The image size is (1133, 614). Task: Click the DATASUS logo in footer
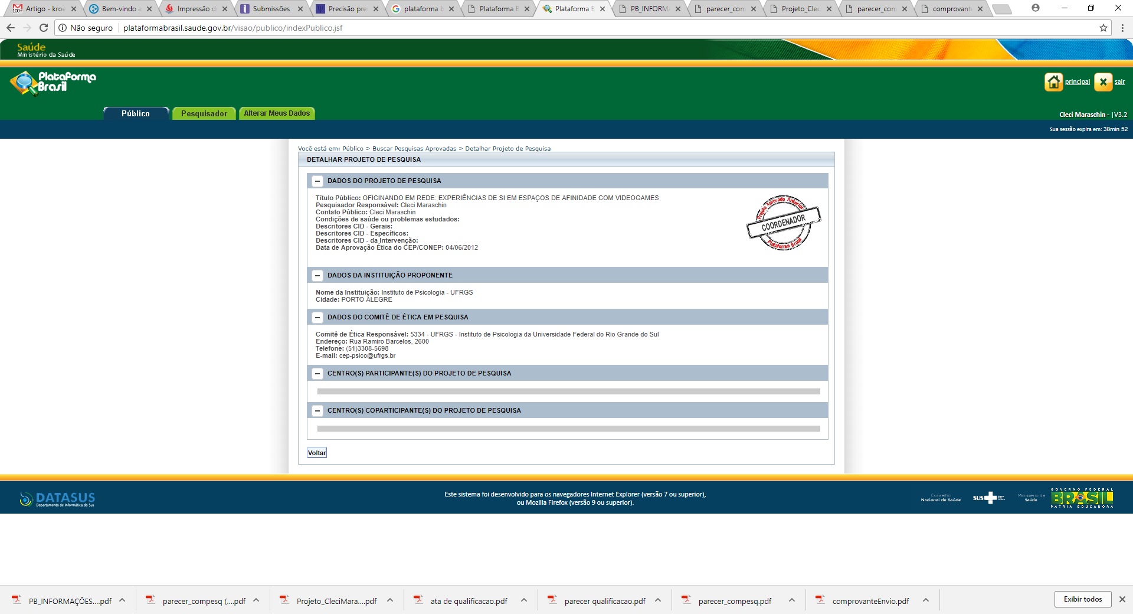pyautogui.click(x=57, y=499)
